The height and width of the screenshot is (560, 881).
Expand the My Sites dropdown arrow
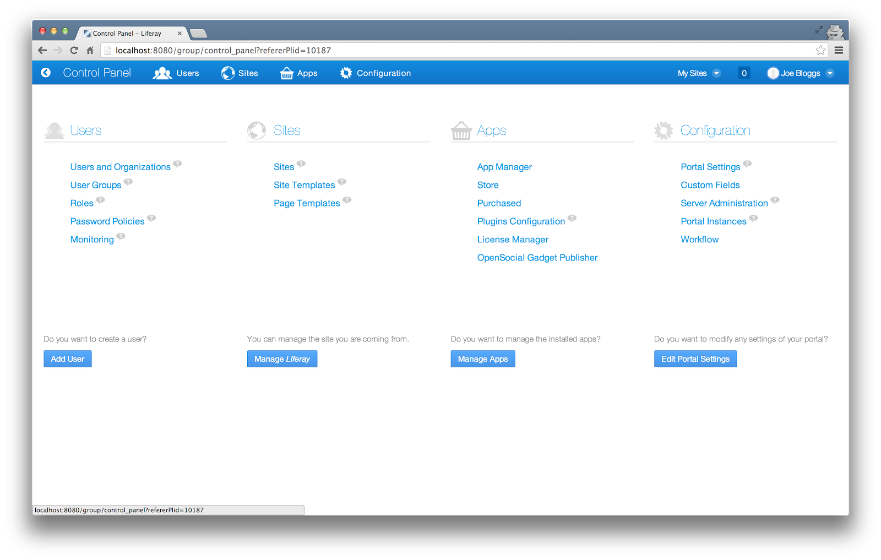[x=716, y=73]
